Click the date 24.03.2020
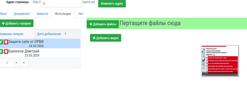 pyautogui.click(x=36, y=46)
